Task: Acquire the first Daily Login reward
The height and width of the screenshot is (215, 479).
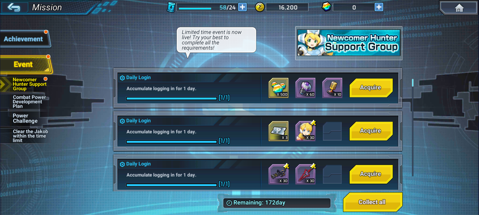Action: point(371,88)
